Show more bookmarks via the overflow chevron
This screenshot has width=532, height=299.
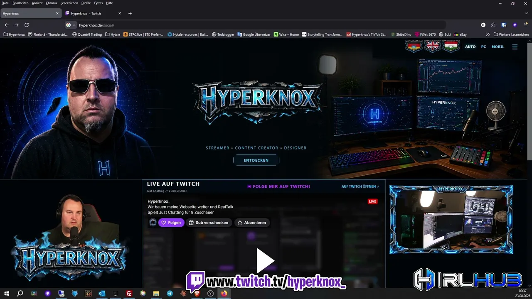pyautogui.click(x=488, y=34)
